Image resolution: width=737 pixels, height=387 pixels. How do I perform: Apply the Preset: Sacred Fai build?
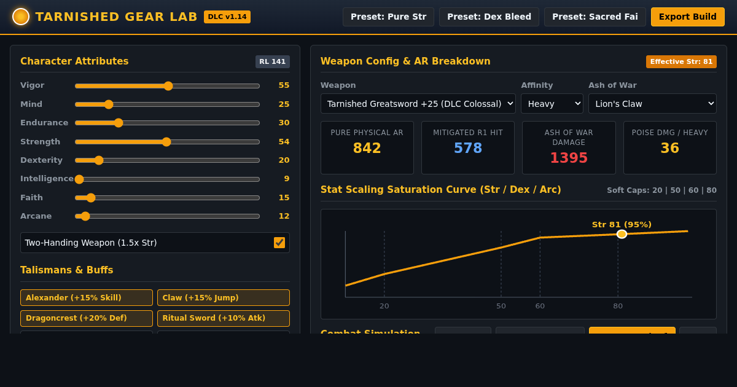(595, 17)
